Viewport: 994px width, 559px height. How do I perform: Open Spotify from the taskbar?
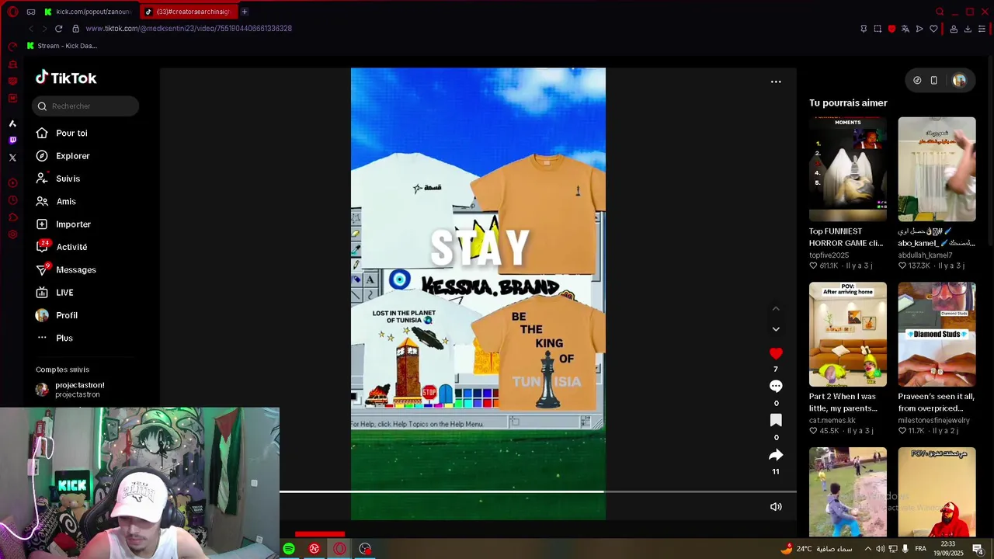pos(289,549)
